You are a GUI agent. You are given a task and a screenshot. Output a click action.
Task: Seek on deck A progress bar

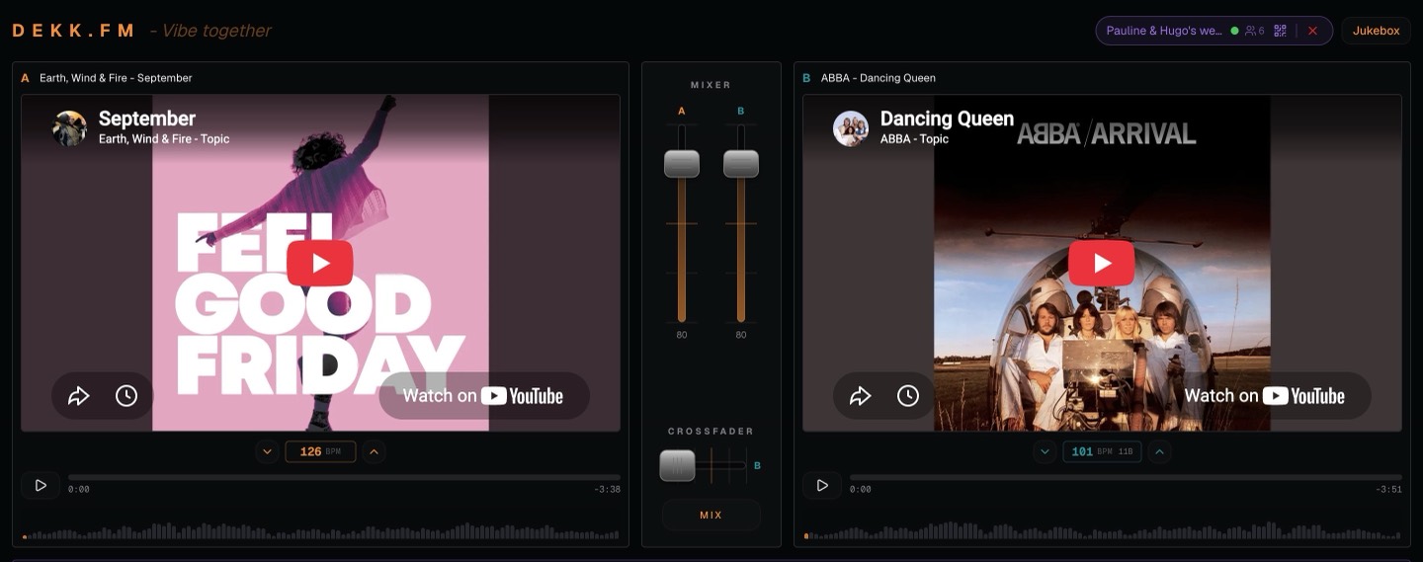[x=344, y=477]
